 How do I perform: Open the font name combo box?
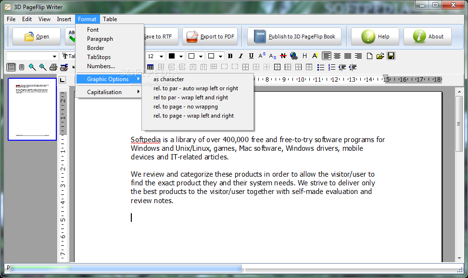coord(68,56)
